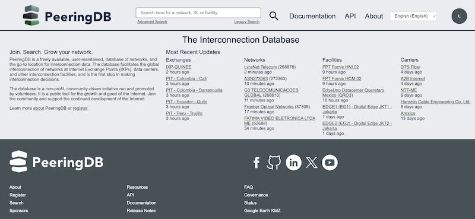Open PIT - Colombia - Barranquilla exchange
The width and height of the screenshot is (475, 219).
(194, 90)
